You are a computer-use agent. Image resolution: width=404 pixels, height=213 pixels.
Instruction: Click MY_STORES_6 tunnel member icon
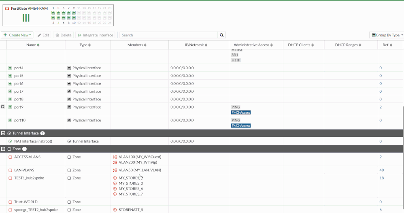pos(115,189)
